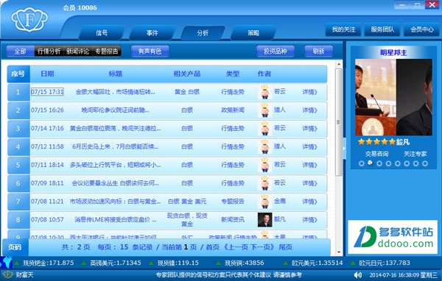Select first carousel dot
The height and width of the screenshot is (281, 442).
point(362,163)
